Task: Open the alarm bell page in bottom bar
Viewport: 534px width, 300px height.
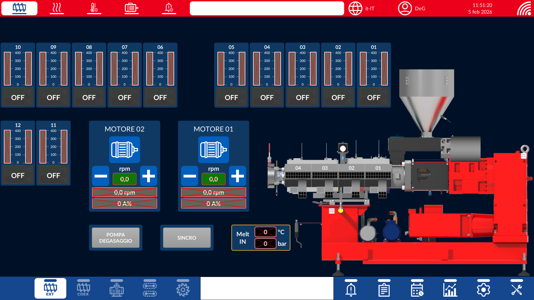Action: pos(351,289)
